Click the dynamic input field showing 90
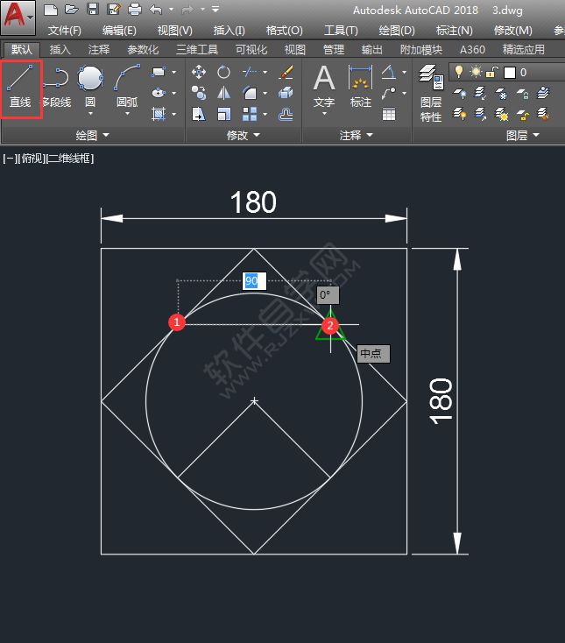This screenshot has width=565, height=643. point(254,281)
